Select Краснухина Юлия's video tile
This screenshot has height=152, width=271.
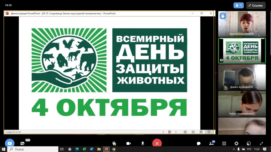pyautogui.click(x=242, y=24)
